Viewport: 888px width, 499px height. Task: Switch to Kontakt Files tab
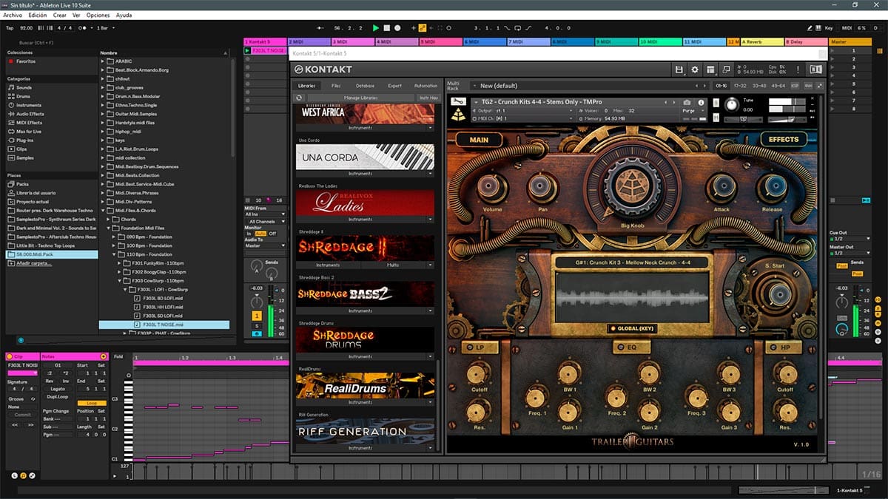click(x=337, y=86)
